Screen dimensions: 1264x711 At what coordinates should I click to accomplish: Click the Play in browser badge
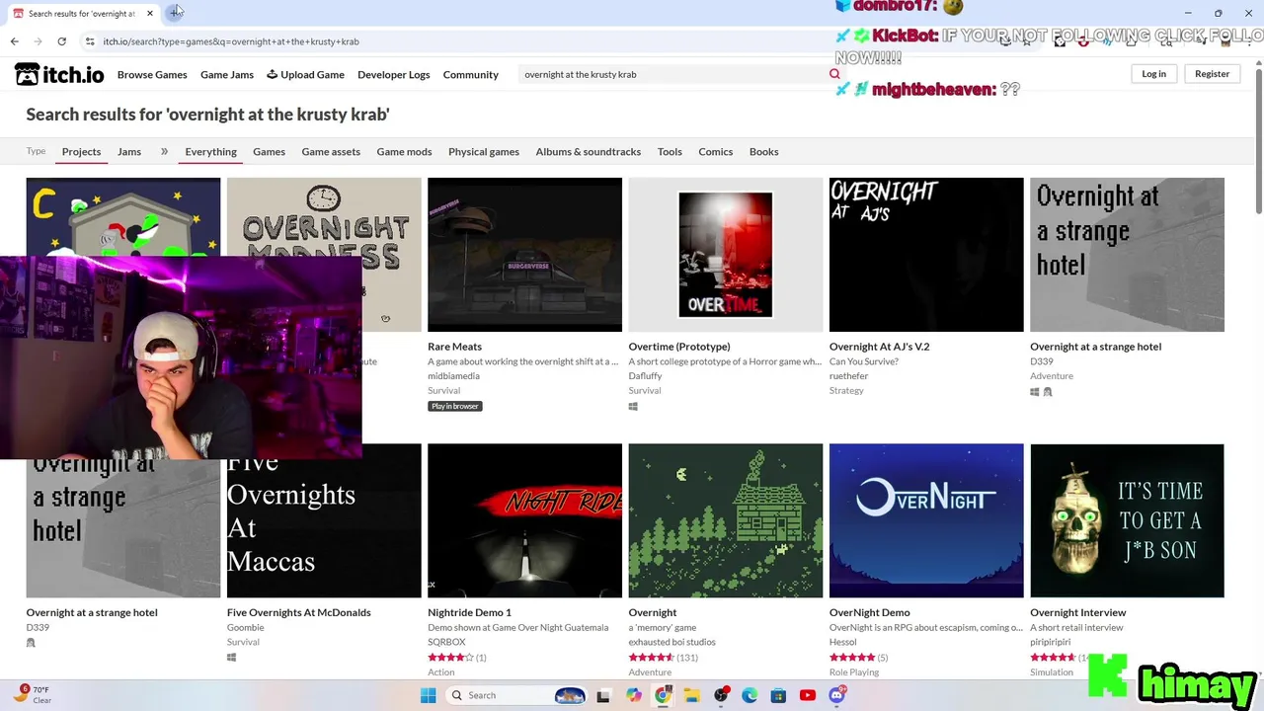(x=455, y=406)
